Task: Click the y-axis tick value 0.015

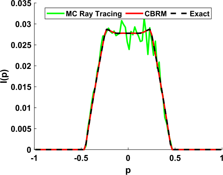Action: click(x=21, y=87)
